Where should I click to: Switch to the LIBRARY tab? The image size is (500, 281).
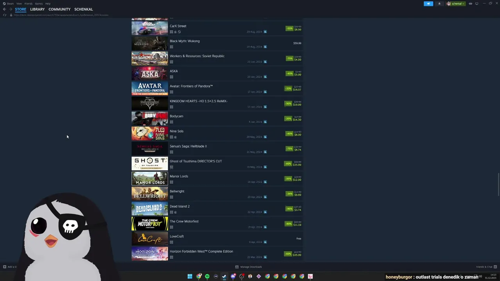[x=37, y=9]
